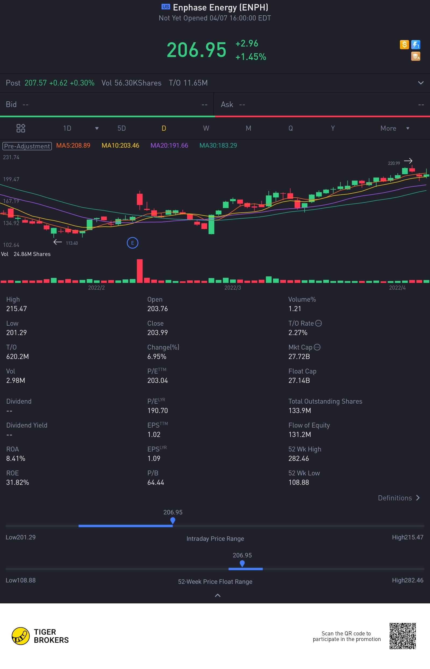Open the 1D timeframe dropdown arrow

(x=96, y=128)
